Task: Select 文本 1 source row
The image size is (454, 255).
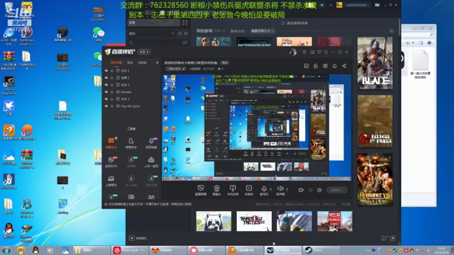Action: coord(131,70)
